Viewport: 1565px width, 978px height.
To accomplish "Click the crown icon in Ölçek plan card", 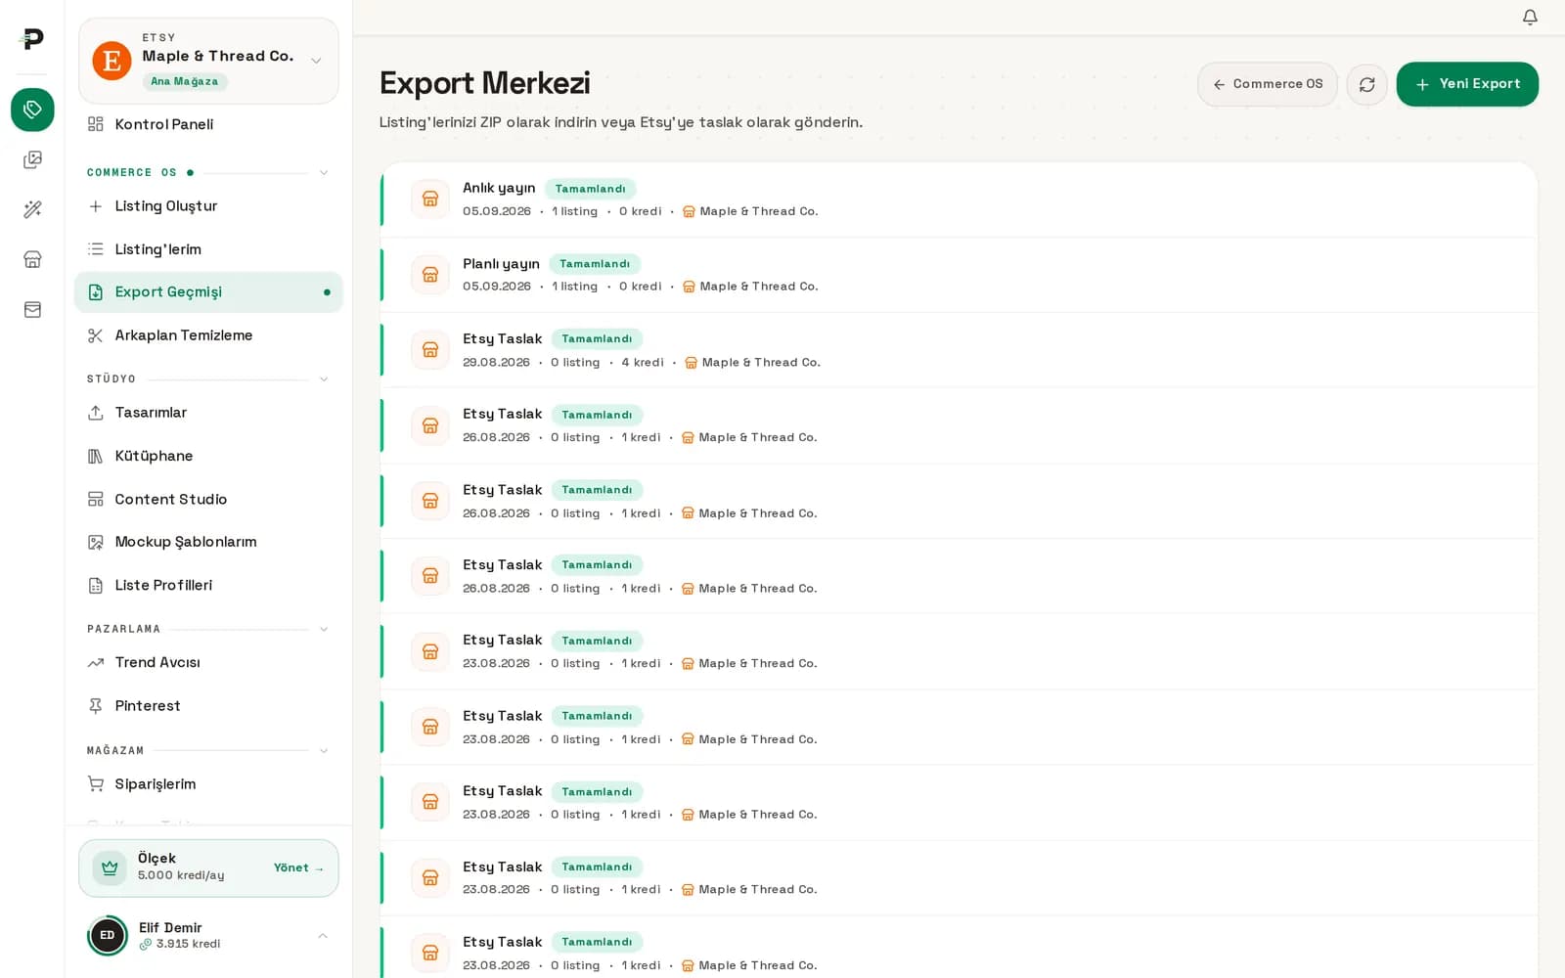I will coord(110,867).
